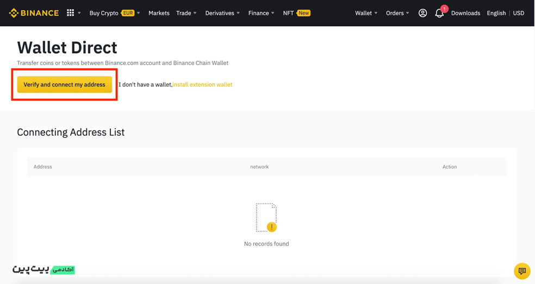
Task: Expand the Trade dropdown arrow
Action: pyautogui.click(x=195, y=13)
